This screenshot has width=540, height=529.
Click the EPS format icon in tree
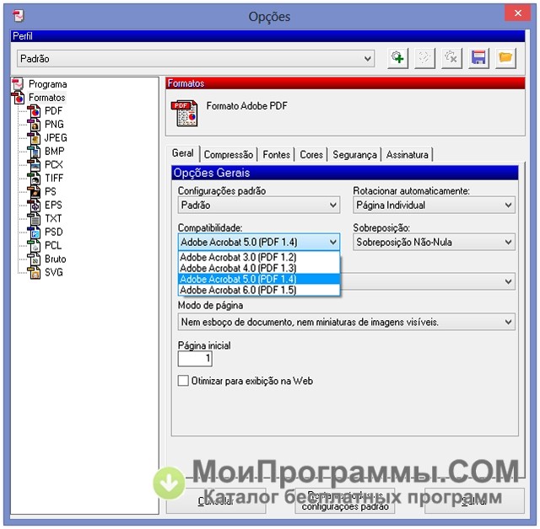(x=35, y=206)
